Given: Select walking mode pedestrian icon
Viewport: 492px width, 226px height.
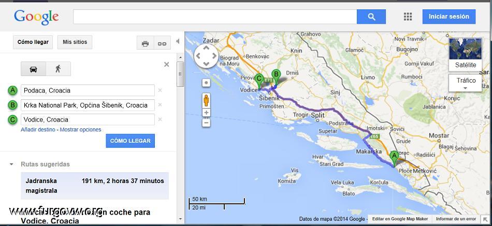Looking at the screenshot, I should (x=58, y=69).
